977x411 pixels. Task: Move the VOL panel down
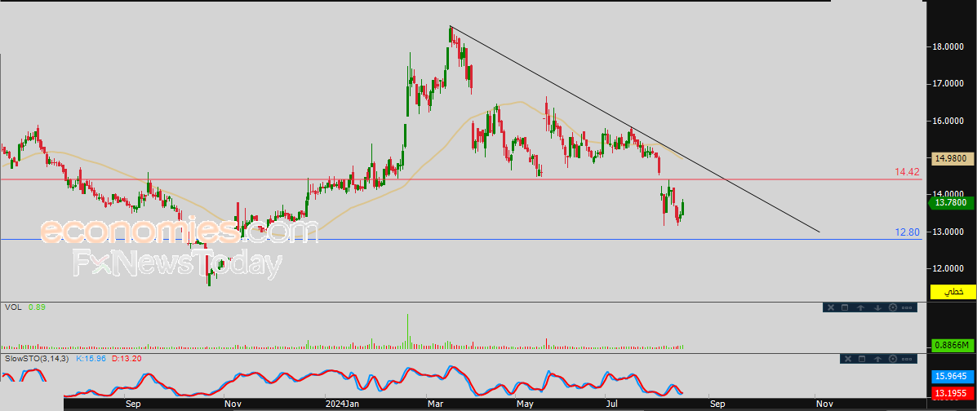(877, 307)
